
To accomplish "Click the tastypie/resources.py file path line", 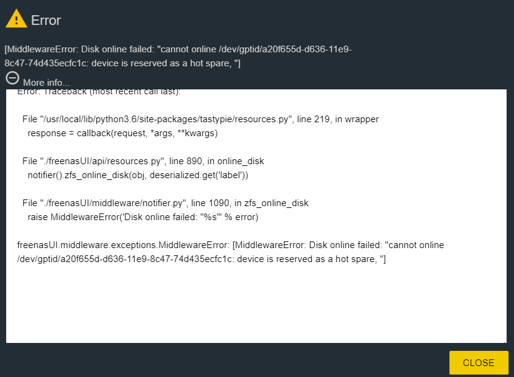I will click(x=200, y=119).
